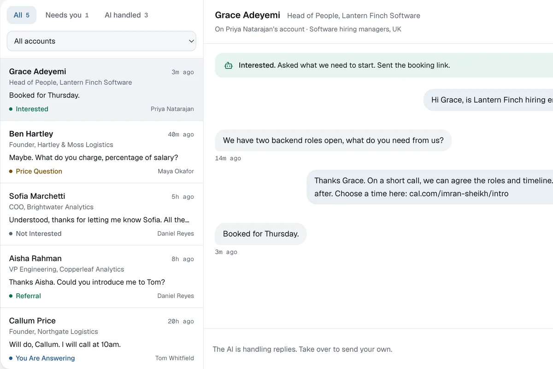Click 'Understood, thanks for letting me know' preview

click(x=99, y=220)
